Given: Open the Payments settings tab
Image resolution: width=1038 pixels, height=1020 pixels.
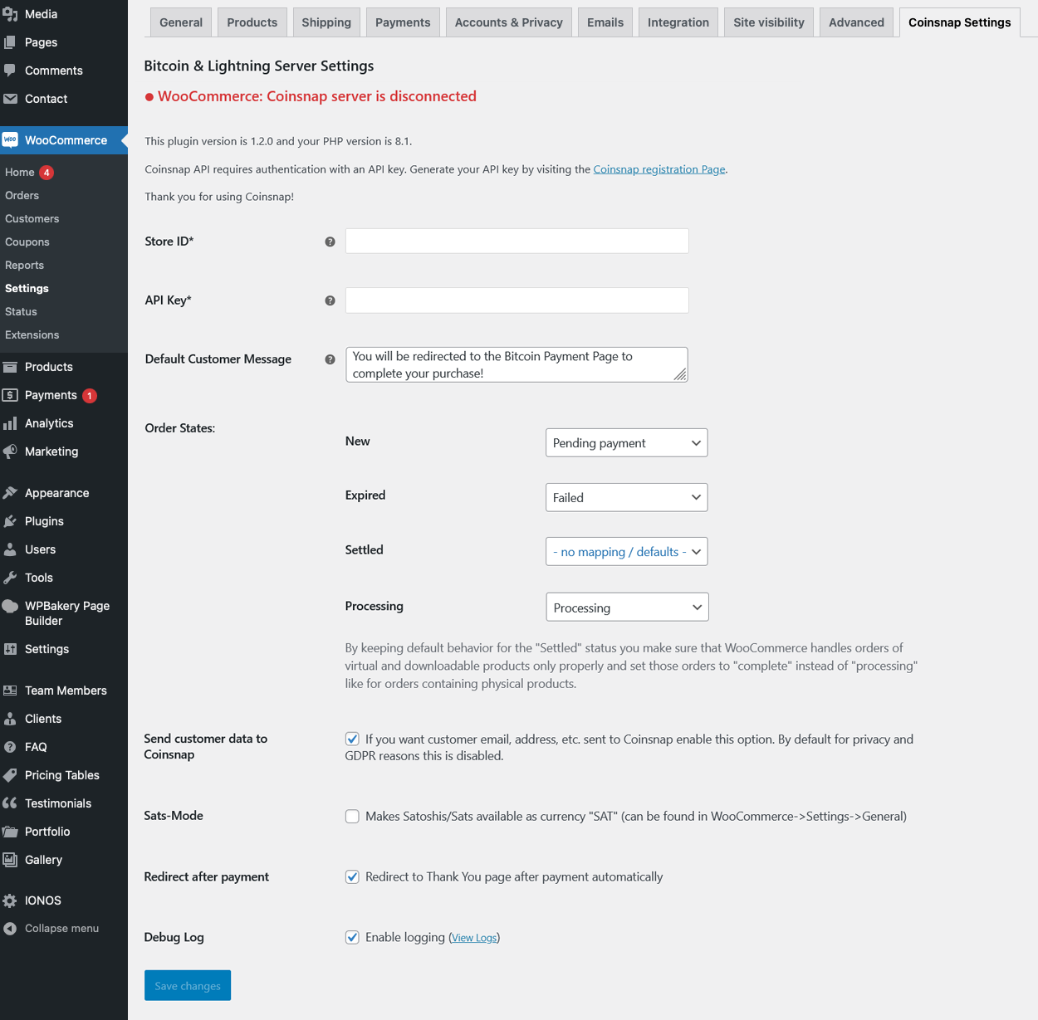Looking at the screenshot, I should (x=403, y=22).
